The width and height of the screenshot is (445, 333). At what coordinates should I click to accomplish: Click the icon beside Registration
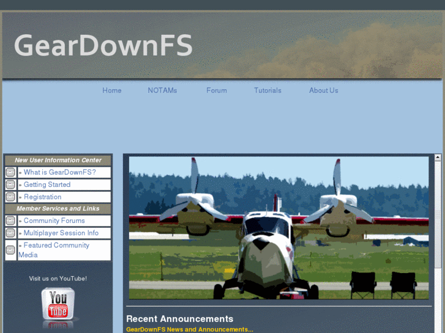[10, 197]
